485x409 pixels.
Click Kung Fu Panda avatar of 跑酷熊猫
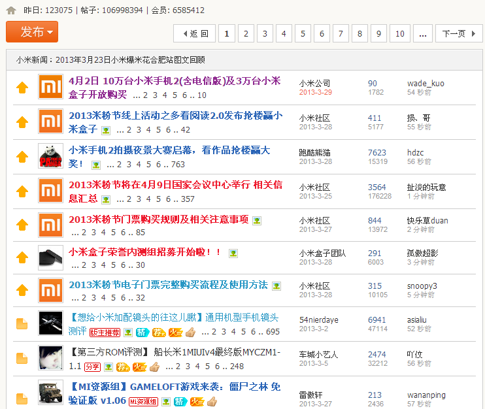[51, 155]
